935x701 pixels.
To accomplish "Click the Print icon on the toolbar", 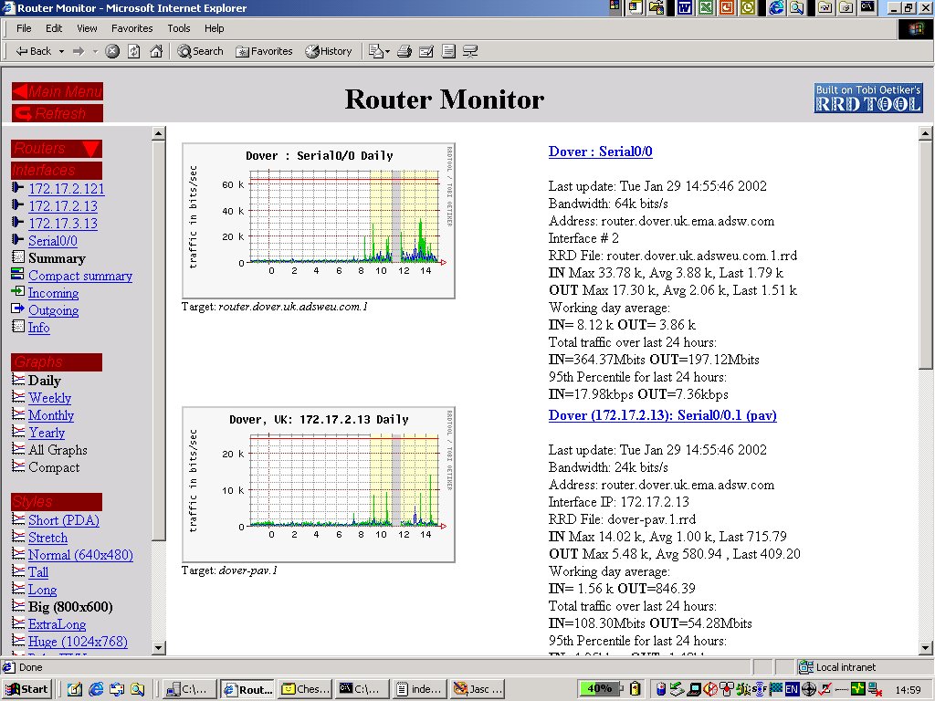I will point(404,51).
